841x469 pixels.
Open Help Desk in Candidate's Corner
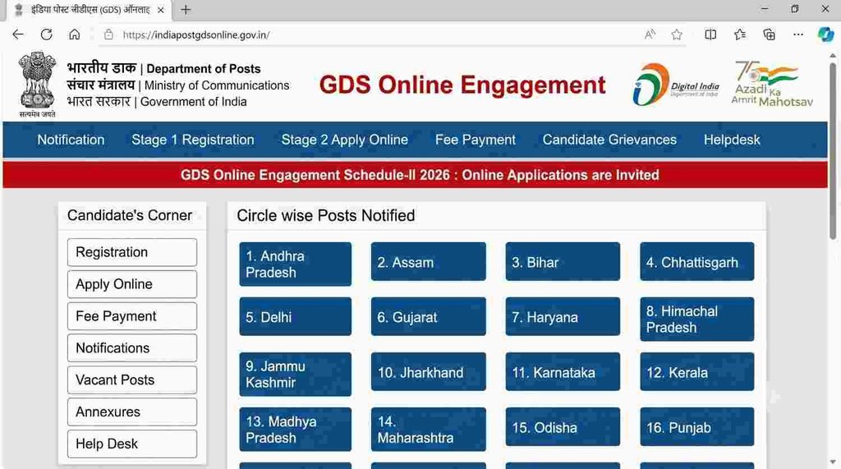coord(132,444)
